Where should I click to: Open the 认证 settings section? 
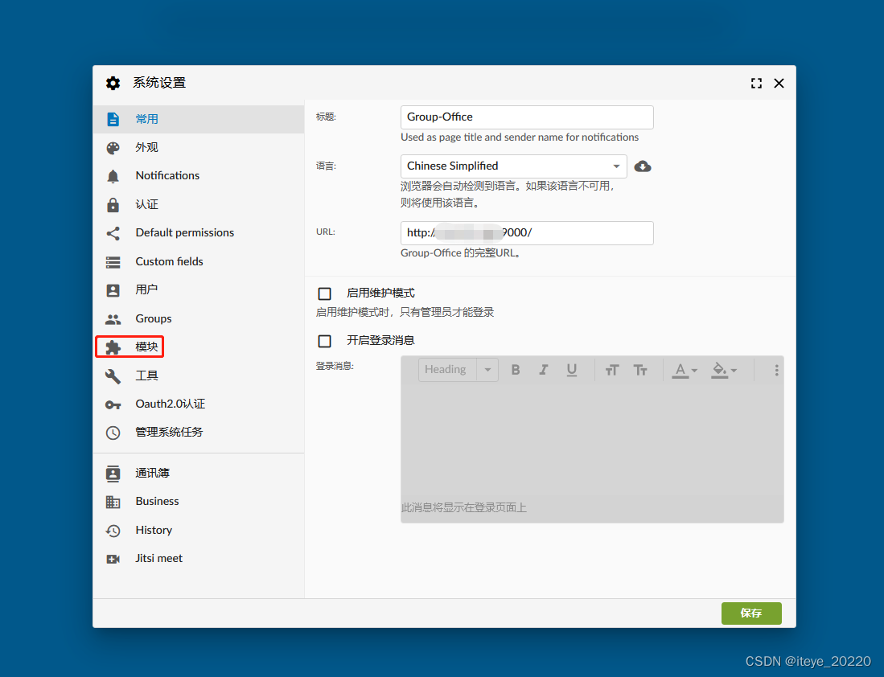[199, 204]
